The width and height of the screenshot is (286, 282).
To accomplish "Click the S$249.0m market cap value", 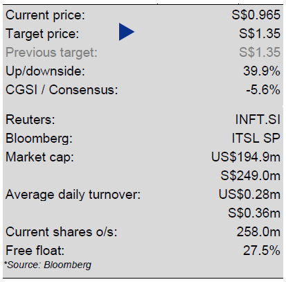I will tap(251, 176).
